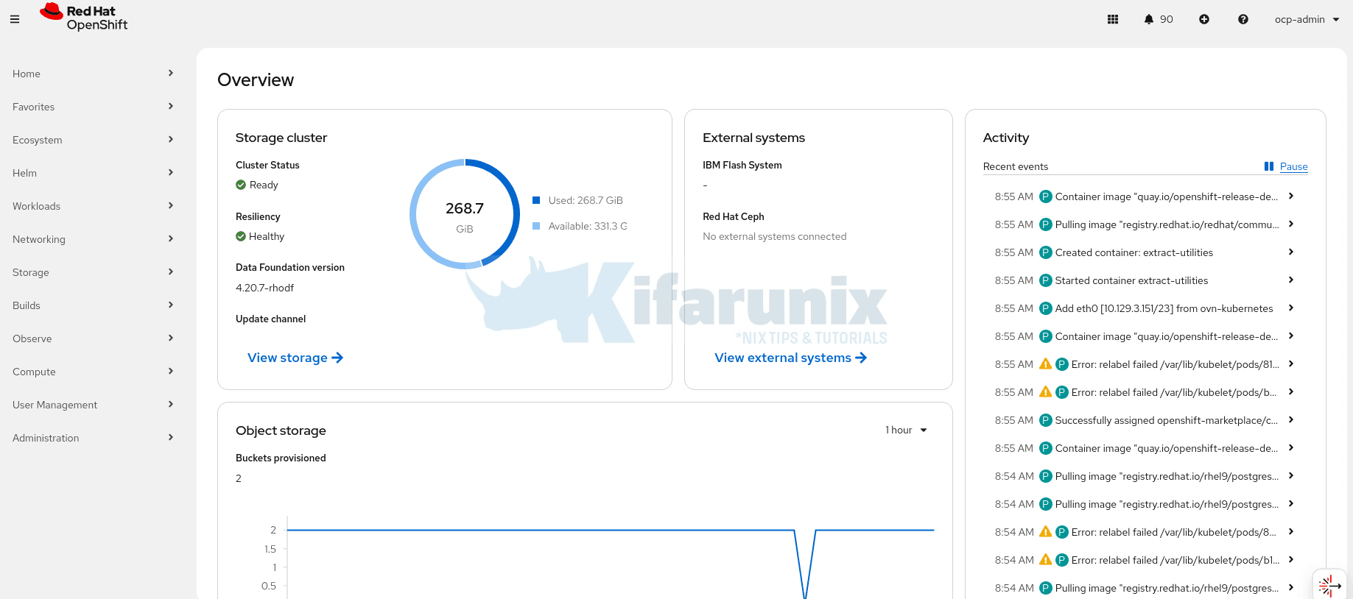Click the floating assistant icon at bottom right

(1329, 586)
